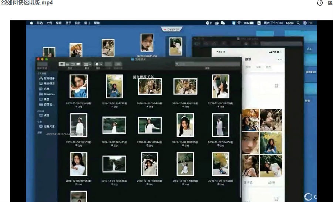
Task: Select thumbnail 2019-12-06 155359 副本.jpg
Action: coord(185,86)
